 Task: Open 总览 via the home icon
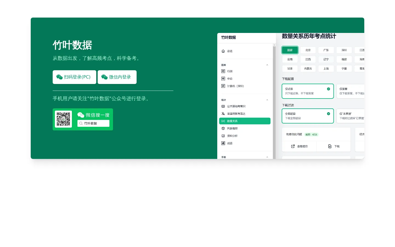click(223, 51)
